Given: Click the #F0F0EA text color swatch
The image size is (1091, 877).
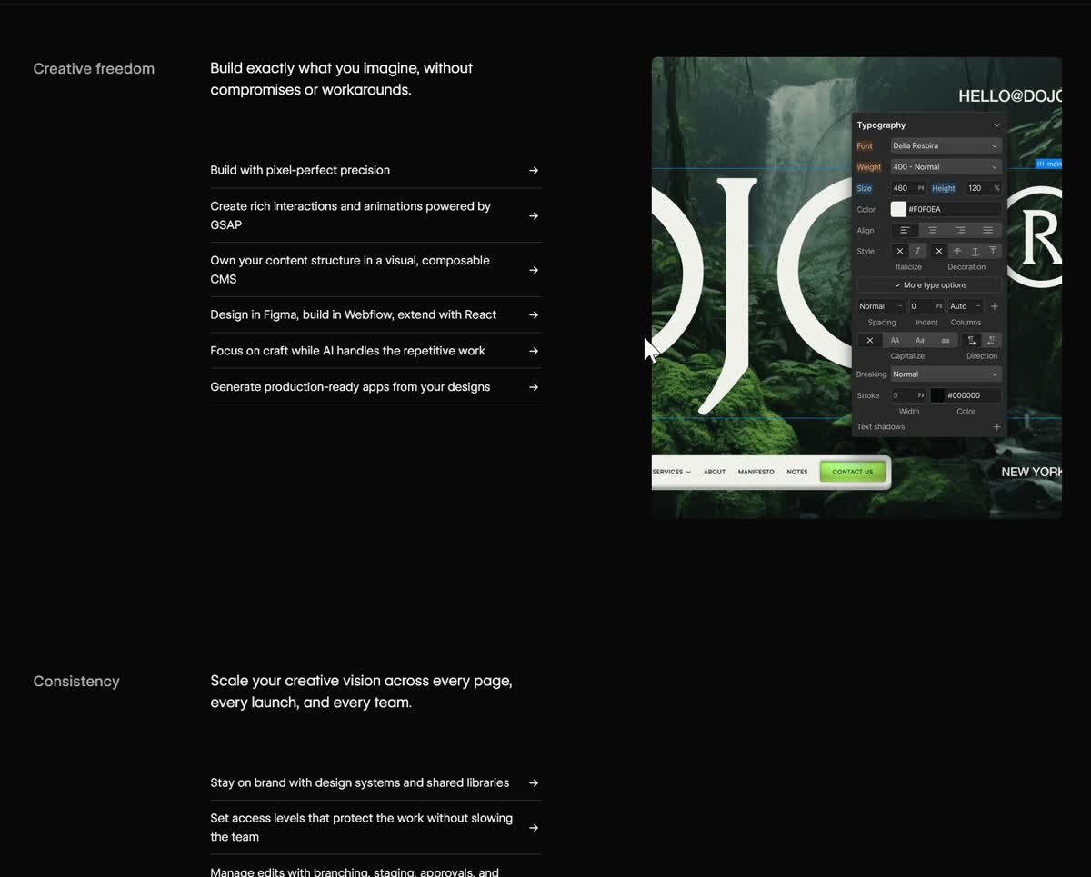Looking at the screenshot, I should click(x=898, y=209).
